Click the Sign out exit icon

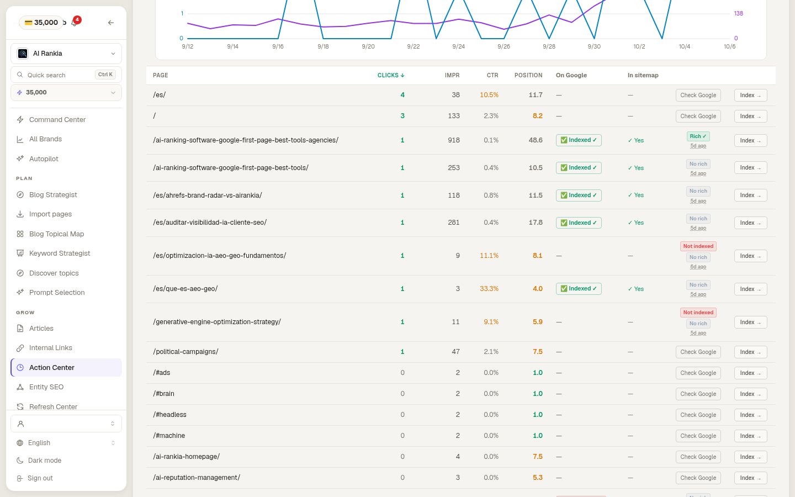pos(20,478)
